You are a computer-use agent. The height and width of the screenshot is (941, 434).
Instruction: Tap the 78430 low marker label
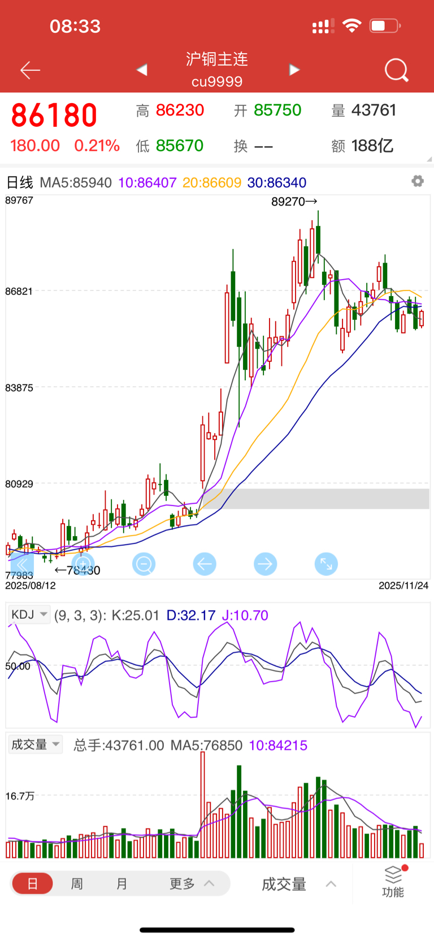tap(77, 570)
